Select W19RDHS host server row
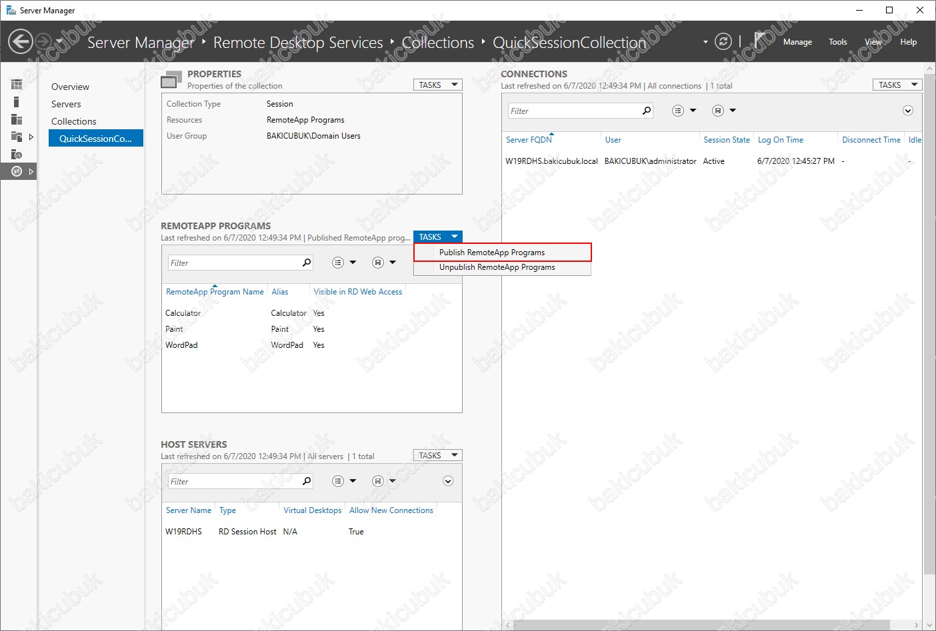936x631 pixels. click(312, 532)
